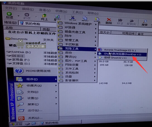This screenshot has width=152, height=127.
Task: Click the 39.0 GB total size cell
Action: pos(103,61)
